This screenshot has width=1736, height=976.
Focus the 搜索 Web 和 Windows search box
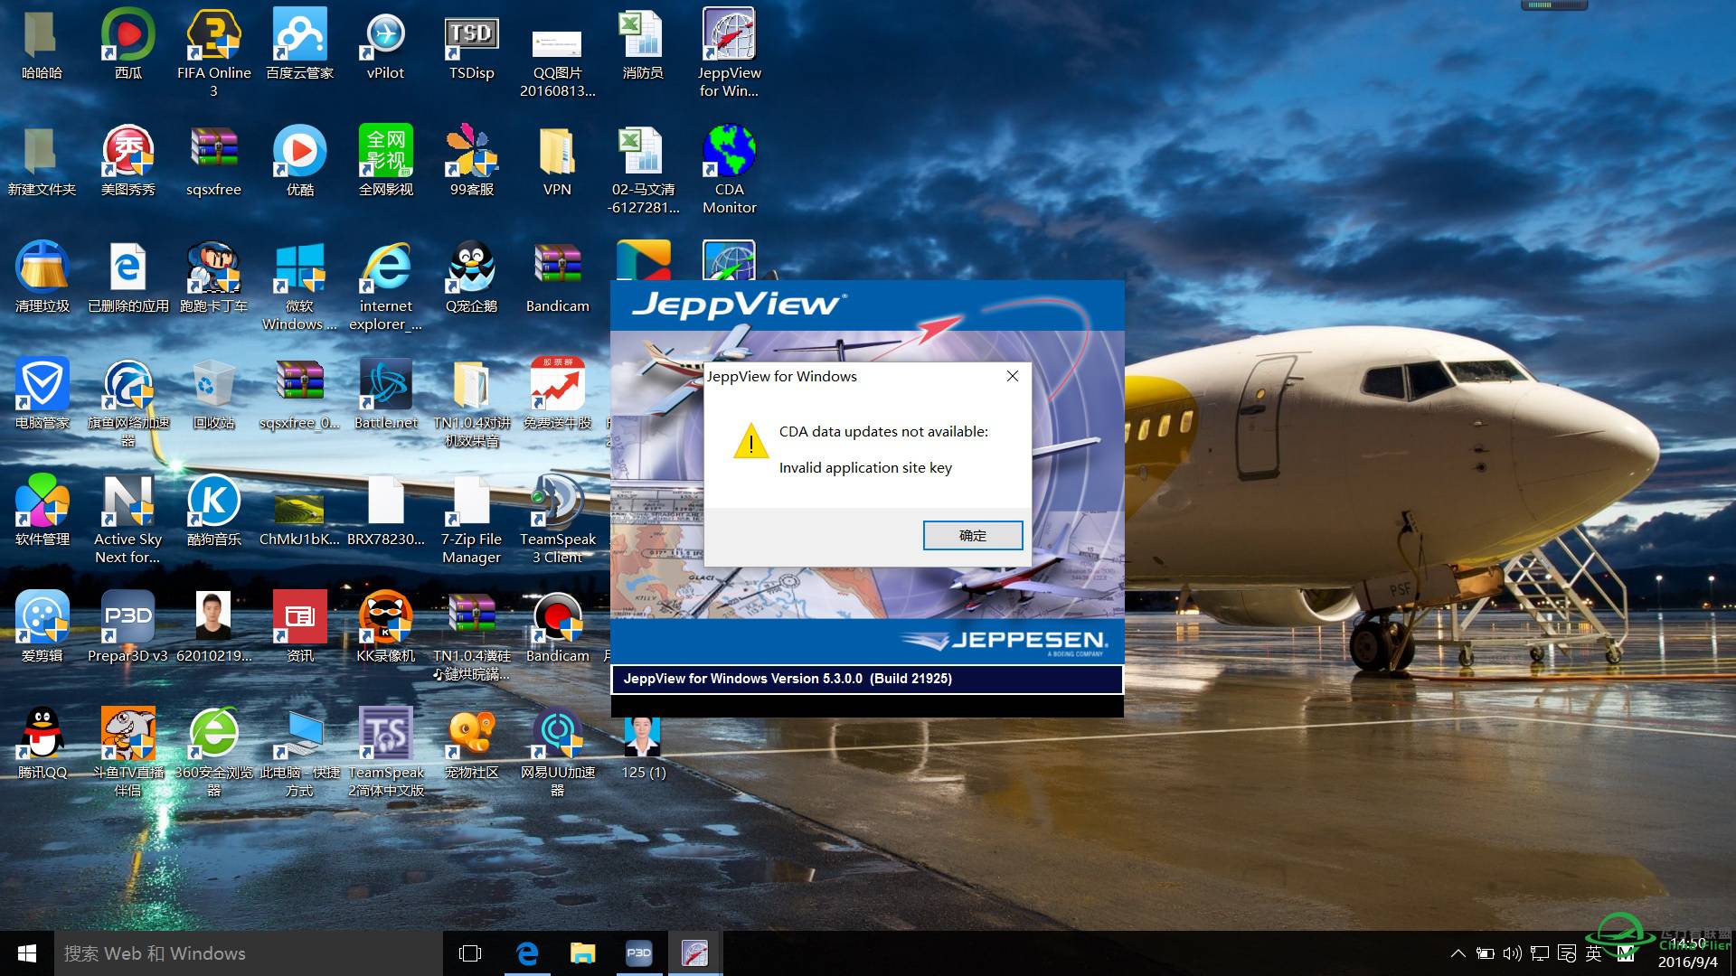[249, 953]
